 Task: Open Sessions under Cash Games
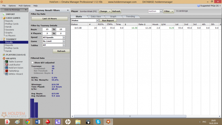coord(10,30)
